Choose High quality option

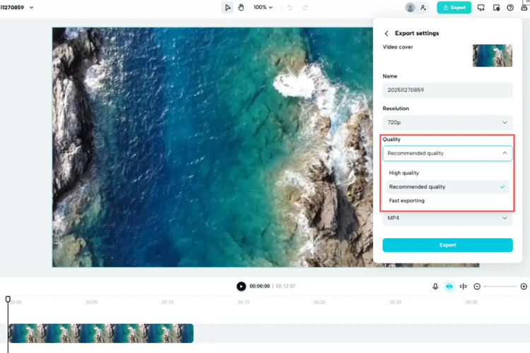(447, 172)
